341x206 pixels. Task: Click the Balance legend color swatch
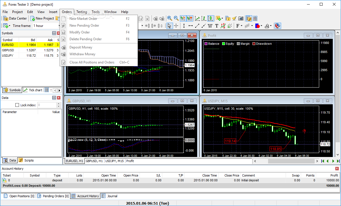click(206, 44)
